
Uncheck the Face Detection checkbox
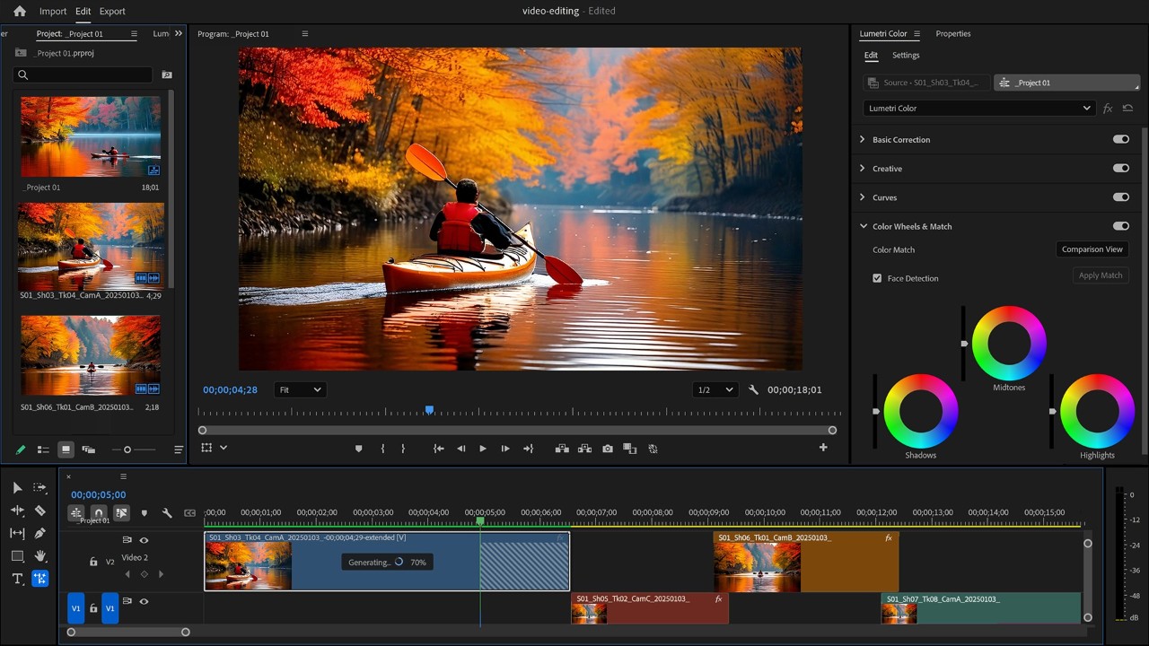pyautogui.click(x=877, y=278)
